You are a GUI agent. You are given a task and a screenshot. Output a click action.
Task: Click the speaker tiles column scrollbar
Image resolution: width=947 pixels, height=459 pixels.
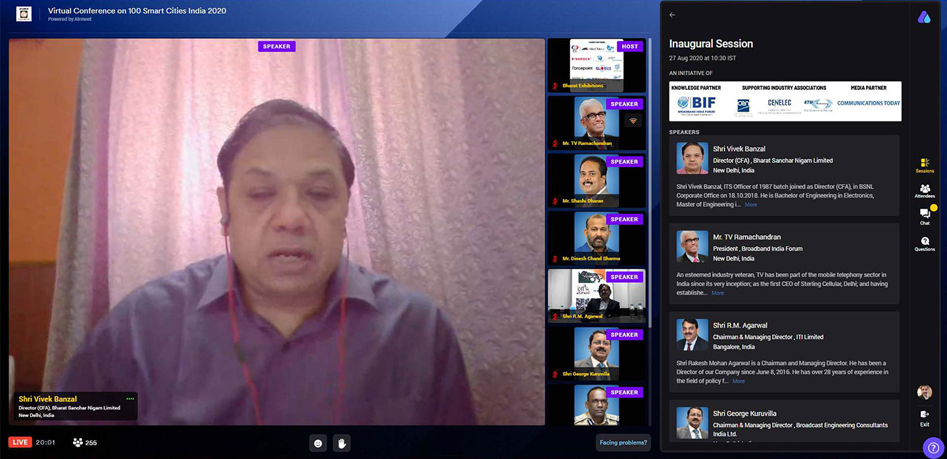tap(650, 184)
